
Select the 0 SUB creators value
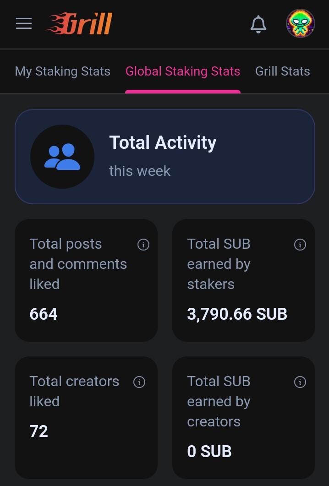coord(209,451)
